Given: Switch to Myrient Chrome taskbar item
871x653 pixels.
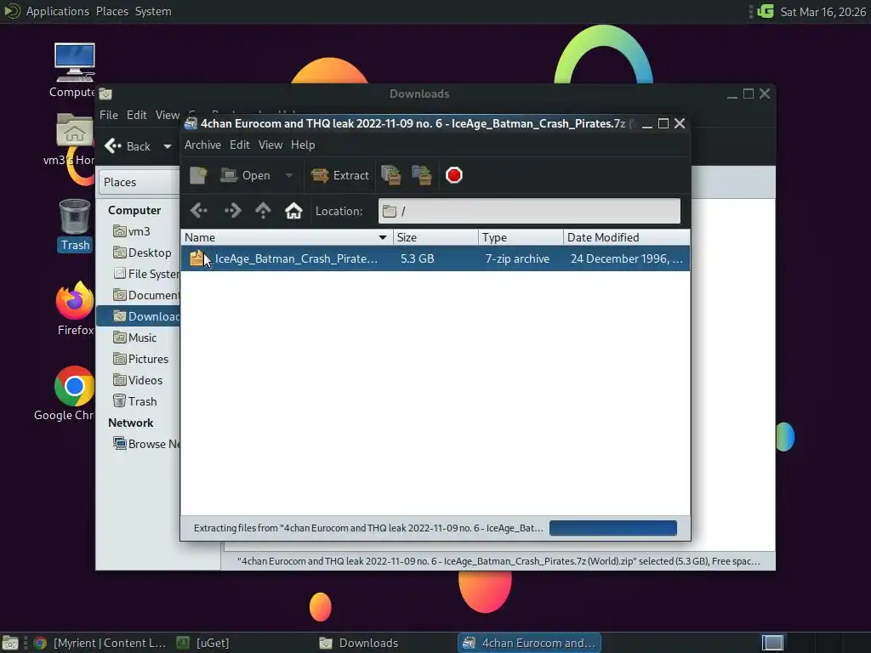Looking at the screenshot, I should 100,643.
